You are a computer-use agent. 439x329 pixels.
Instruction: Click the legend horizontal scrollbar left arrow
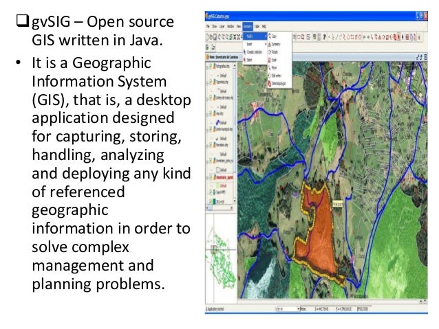(208, 207)
